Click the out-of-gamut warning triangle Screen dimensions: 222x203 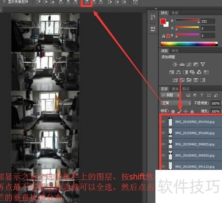coord(163,36)
